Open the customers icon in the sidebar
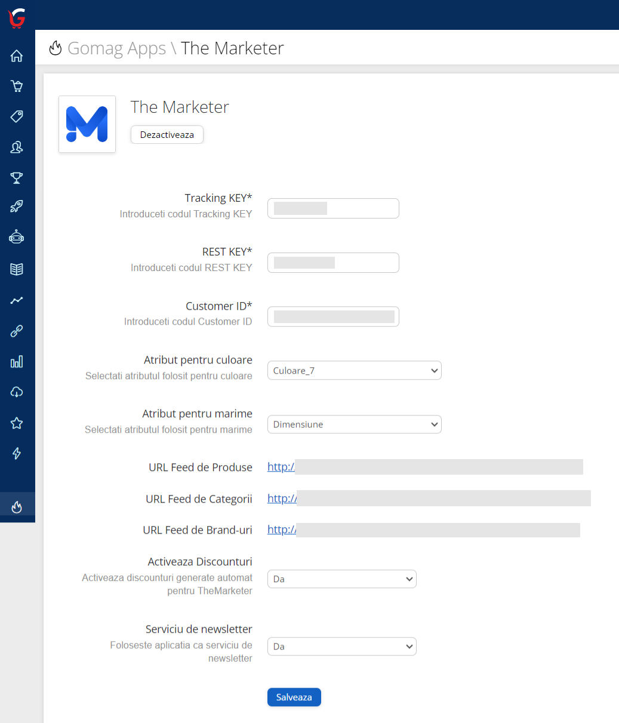Viewport: 619px width, 723px height. (17, 147)
